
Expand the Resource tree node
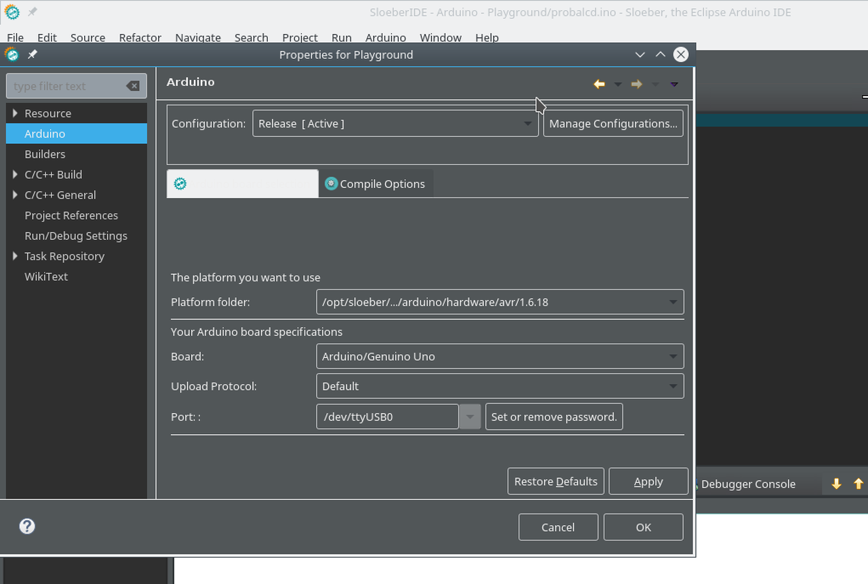click(15, 113)
